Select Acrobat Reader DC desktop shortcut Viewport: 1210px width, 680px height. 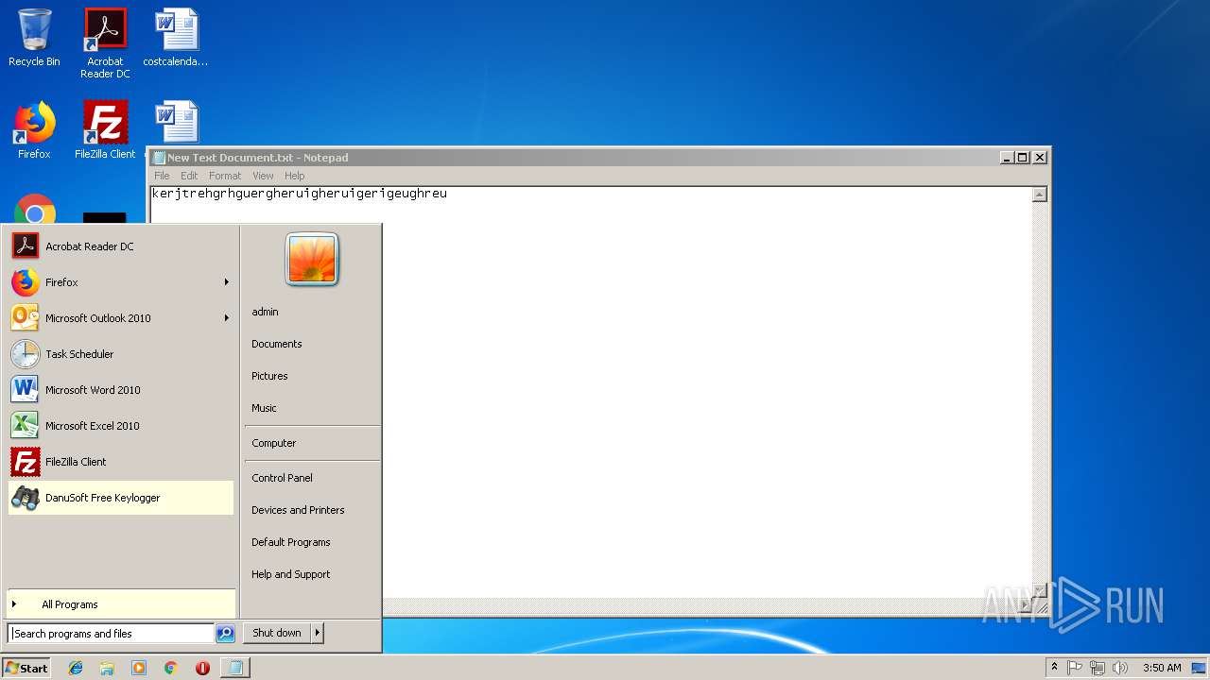pyautogui.click(x=105, y=43)
